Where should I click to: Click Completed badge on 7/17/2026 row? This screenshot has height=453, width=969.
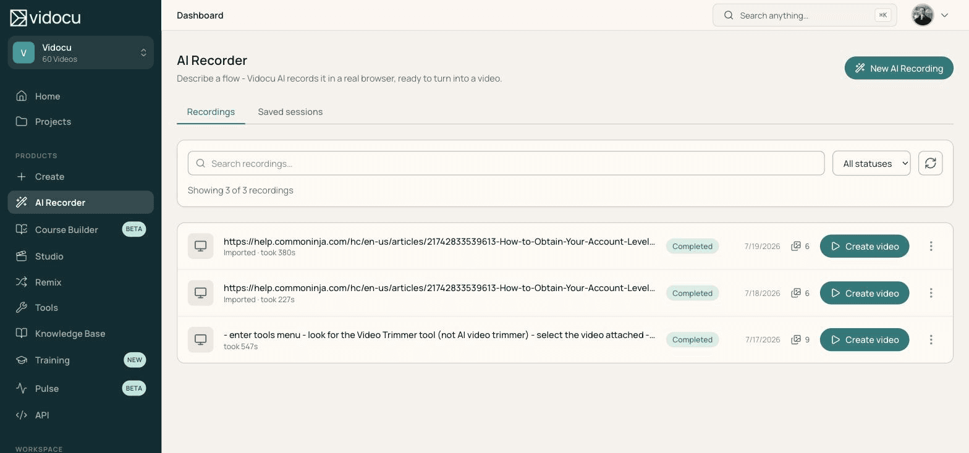(692, 339)
